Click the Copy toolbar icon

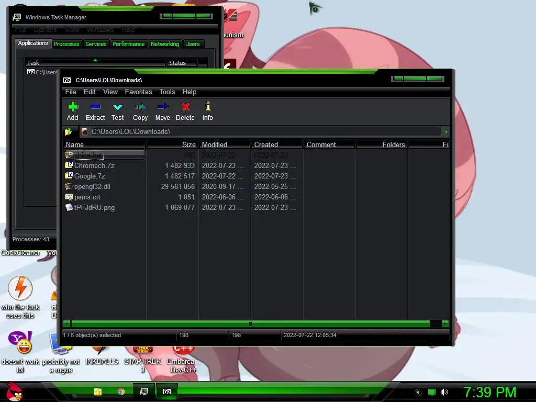click(140, 107)
